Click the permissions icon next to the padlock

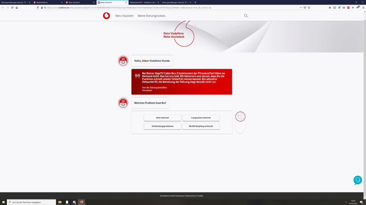point(45,7)
